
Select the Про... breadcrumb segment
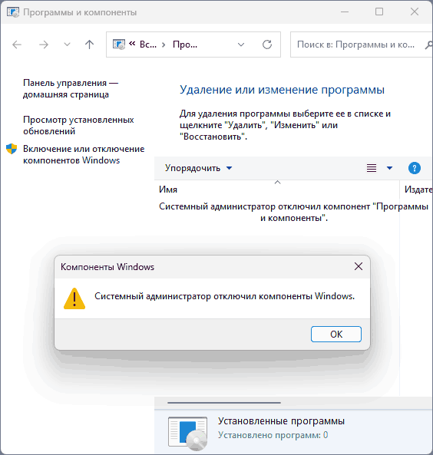(185, 45)
